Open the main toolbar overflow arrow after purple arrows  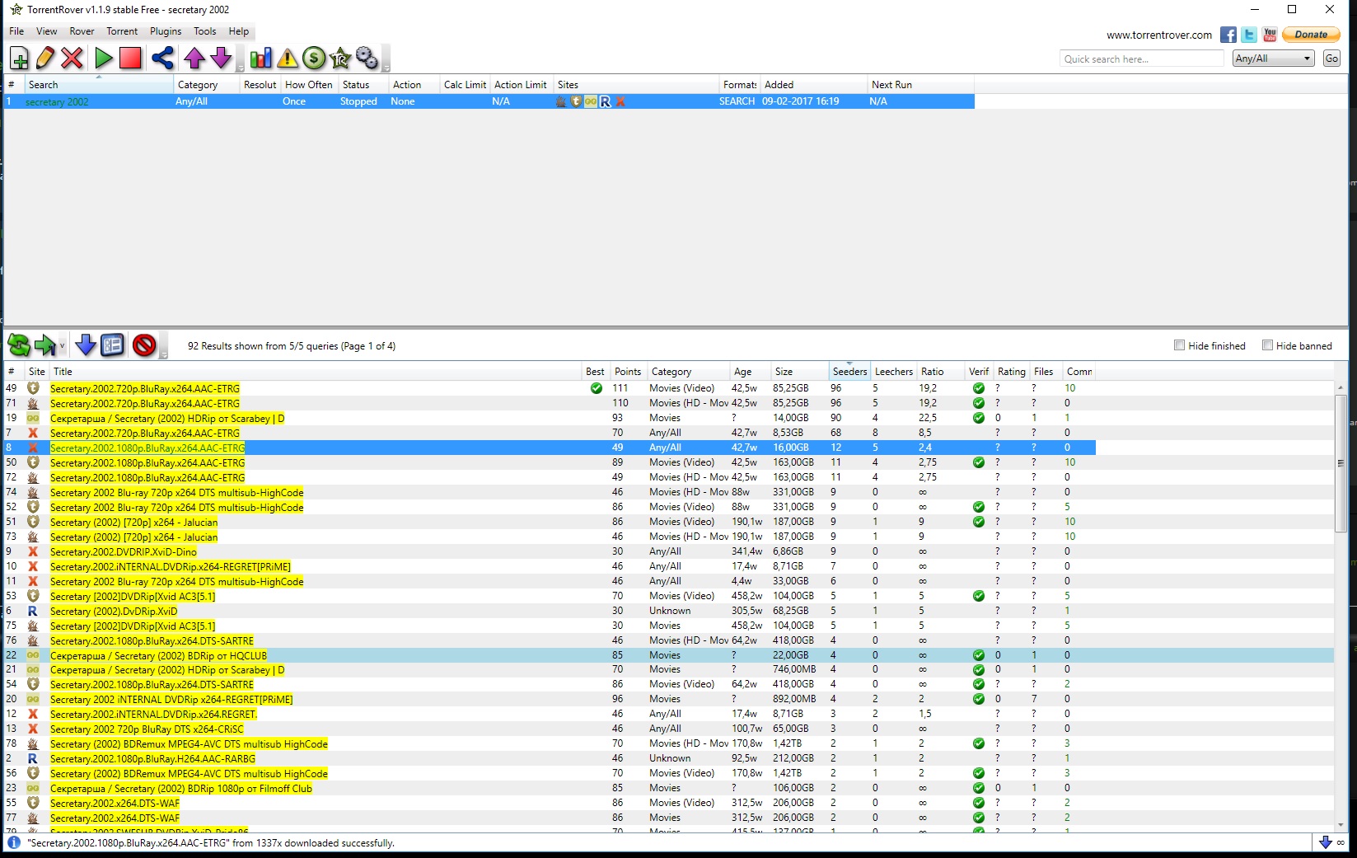click(x=241, y=68)
